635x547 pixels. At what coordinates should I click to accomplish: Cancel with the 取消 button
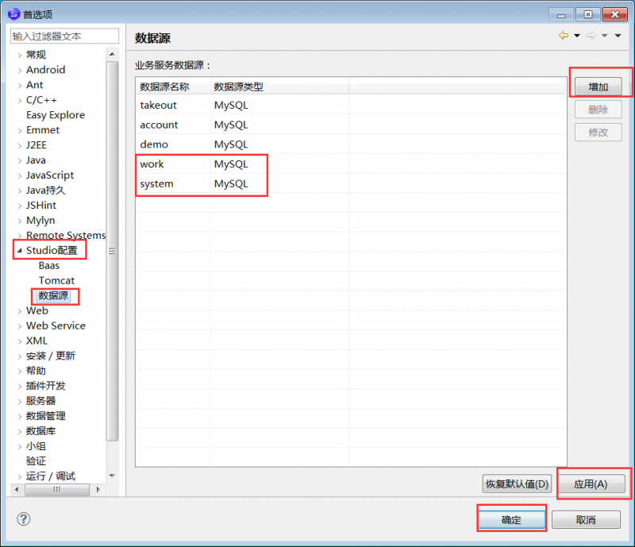tap(586, 519)
